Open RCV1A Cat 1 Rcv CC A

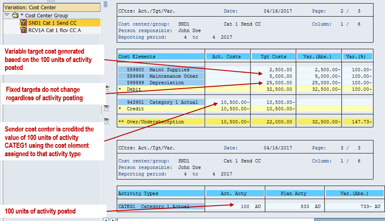pyautogui.click(x=54, y=30)
